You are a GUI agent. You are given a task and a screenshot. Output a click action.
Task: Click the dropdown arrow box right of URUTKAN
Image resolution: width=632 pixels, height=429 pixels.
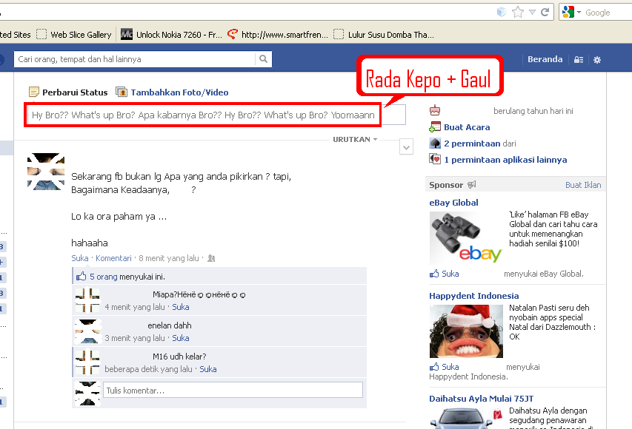click(406, 146)
